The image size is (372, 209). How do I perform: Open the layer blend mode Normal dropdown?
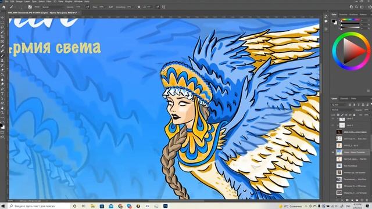click(342, 110)
